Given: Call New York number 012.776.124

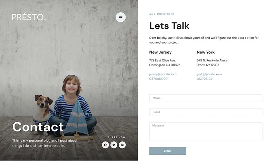Looking at the screenshot, I should [204, 79].
